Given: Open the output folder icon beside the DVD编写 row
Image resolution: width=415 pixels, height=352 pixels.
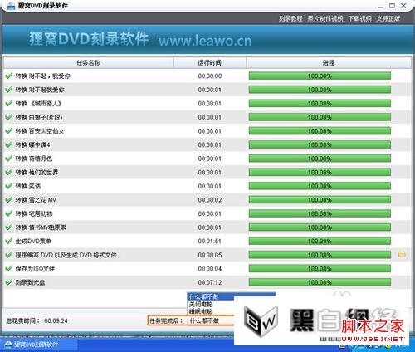Looking at the screenshot, I should pyautogui.click(x=402, y=255).
